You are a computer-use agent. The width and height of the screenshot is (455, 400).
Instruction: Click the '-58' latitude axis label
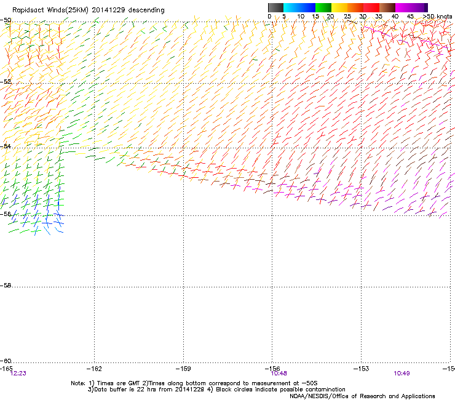(x=6, y=286)
